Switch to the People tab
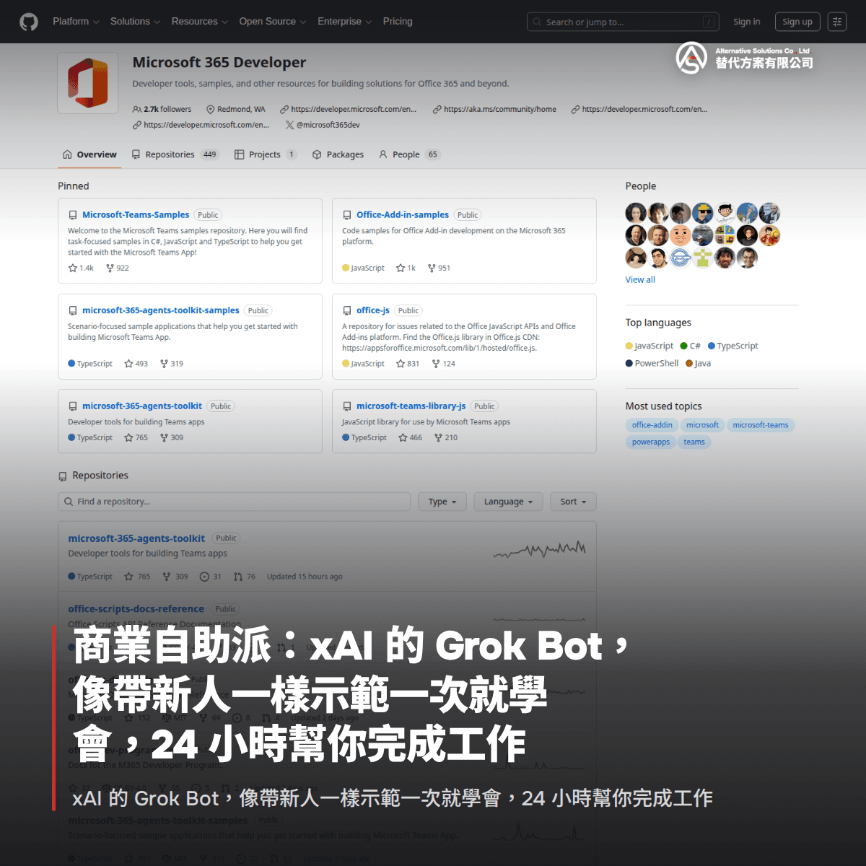The width and height of the screenshot is (866, 866). (409, 154)
